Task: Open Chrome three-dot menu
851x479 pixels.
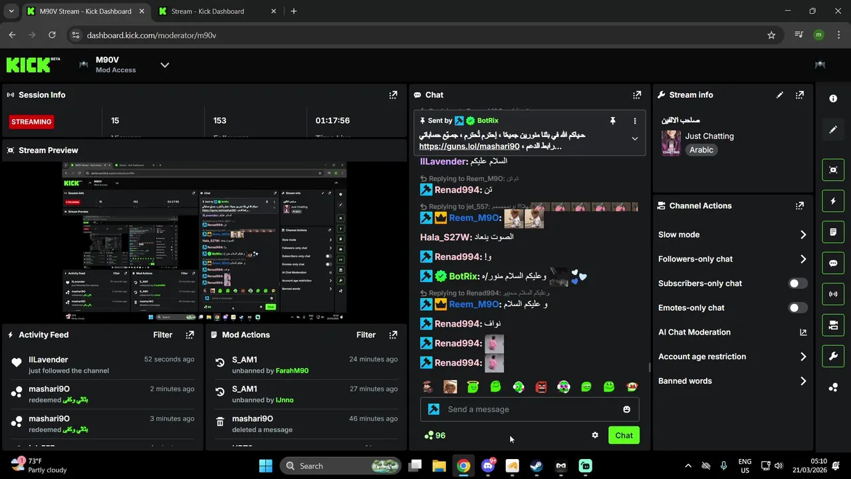Action: pyautogui.click(x=838, y=35)
